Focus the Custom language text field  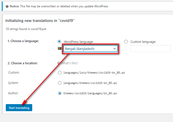point(150,48)
